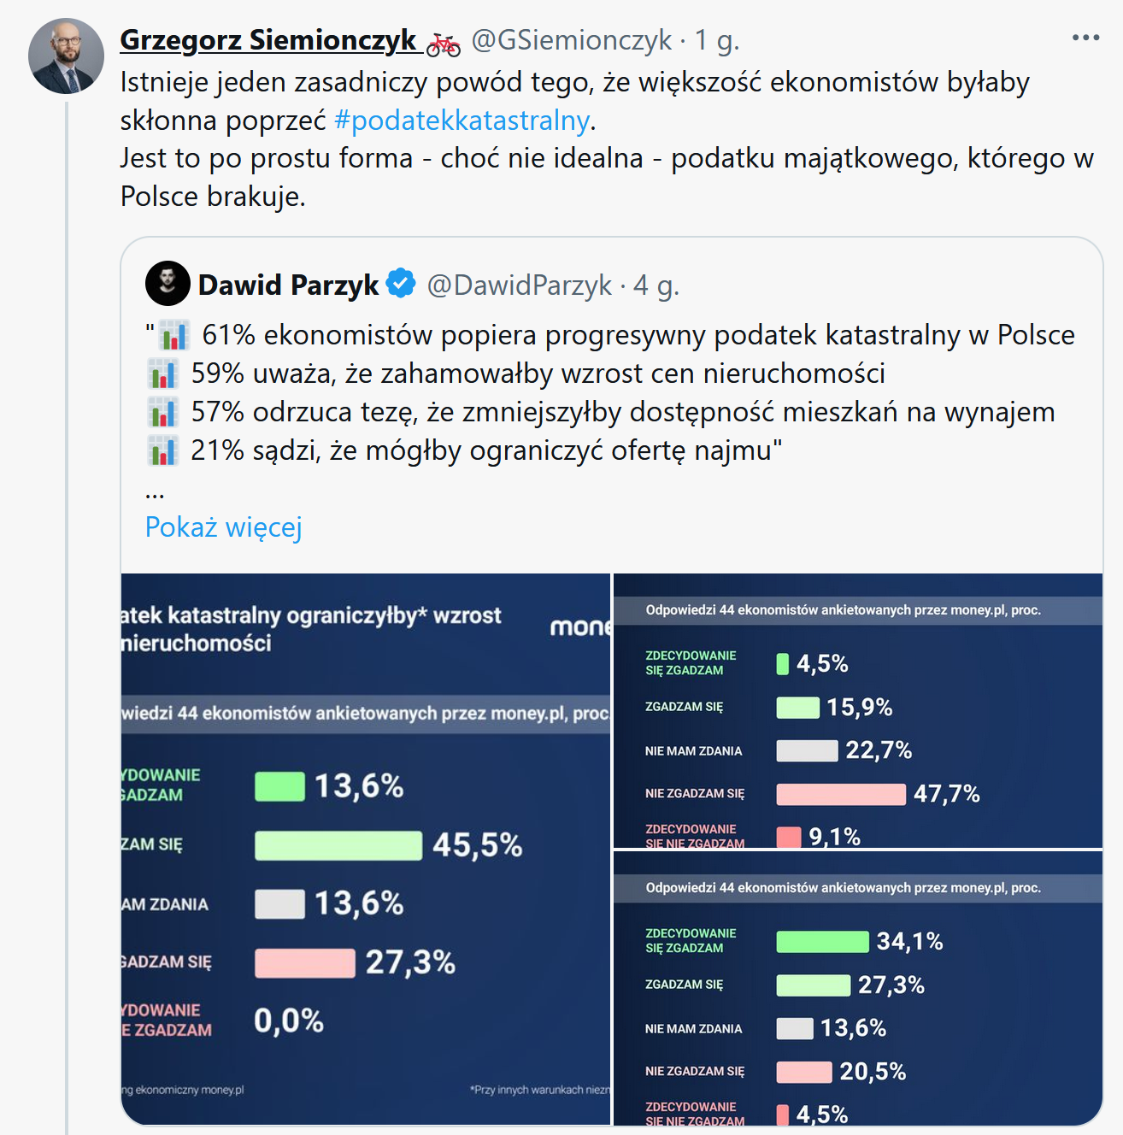This screenshot has width=1123, height=1135.
Task: Click the @DawidParzyk handle
Action: click(519, 285)
